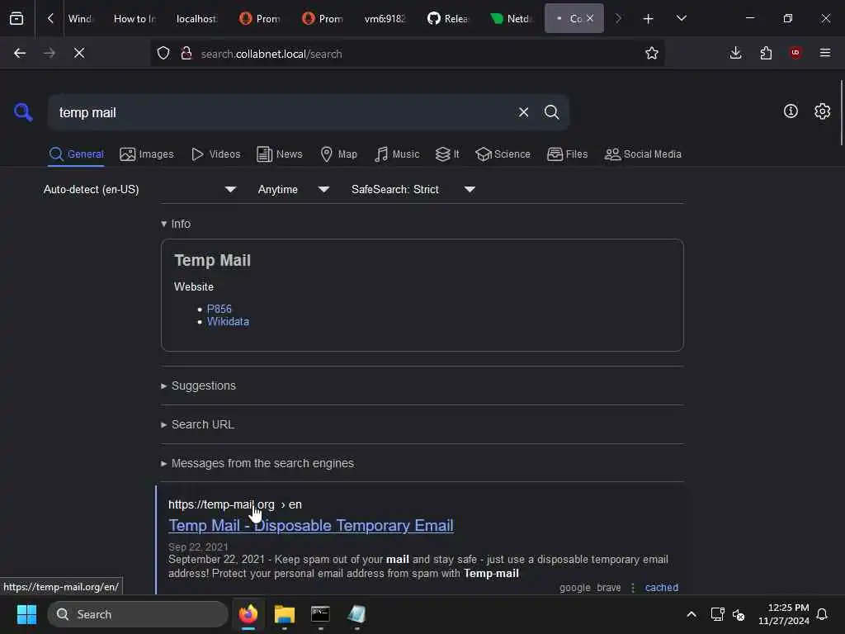Switch to the Files category
The width and height of the screenshot is (845, 634).
tap(568, 154)
